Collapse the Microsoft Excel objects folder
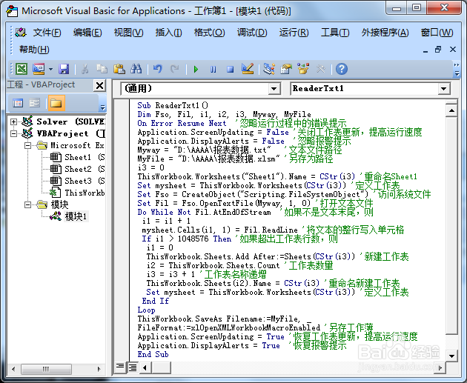Screen dimensions: 467x383 pyautogui.click(x=27, y=145)
